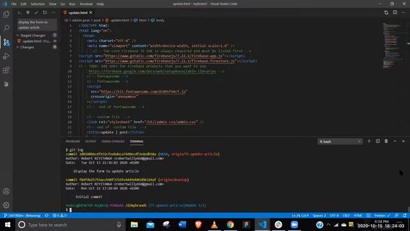Collapse the Changes section
This screenshot has height=231, width=410.
point(27,47)
